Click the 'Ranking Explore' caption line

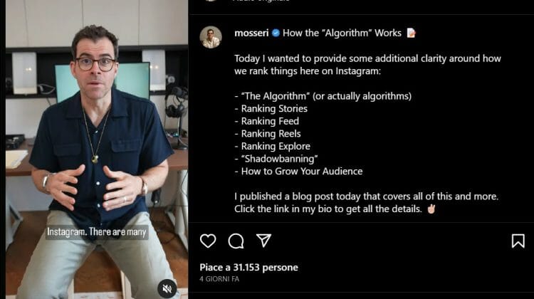pyautogui.click(x=276, y=147)
